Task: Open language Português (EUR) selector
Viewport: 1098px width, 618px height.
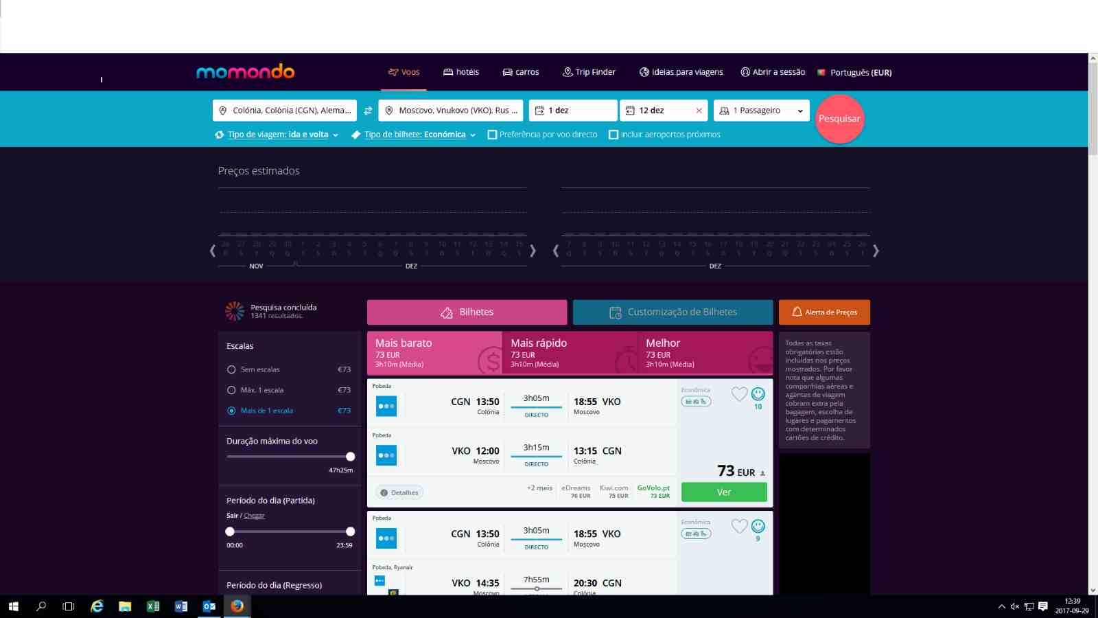Action: coord(854,72)
